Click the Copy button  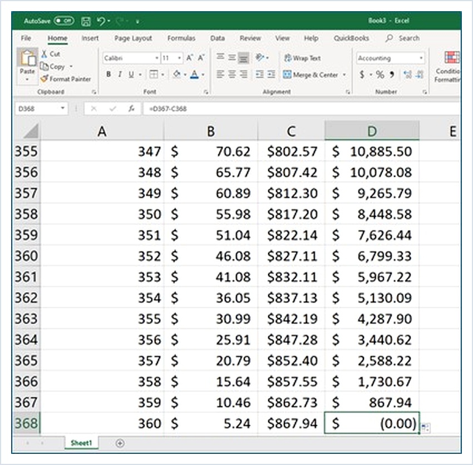pyautogui.click(x=53, y=66)
